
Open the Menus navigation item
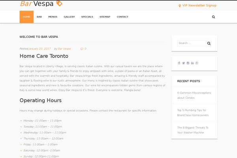coord(53,17)
